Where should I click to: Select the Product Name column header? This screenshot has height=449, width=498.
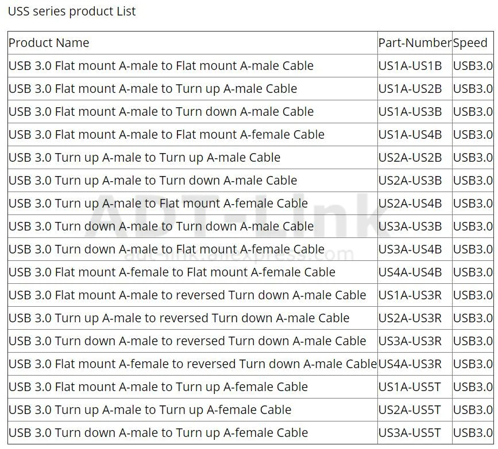tap(49, 43)
